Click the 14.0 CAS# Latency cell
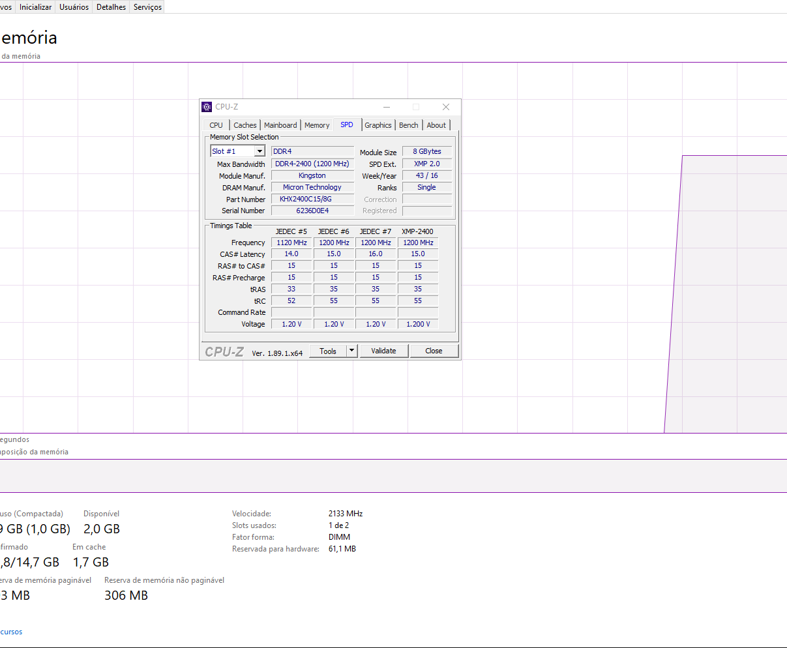This screenshot has width=787, height=648. (291, 254)
